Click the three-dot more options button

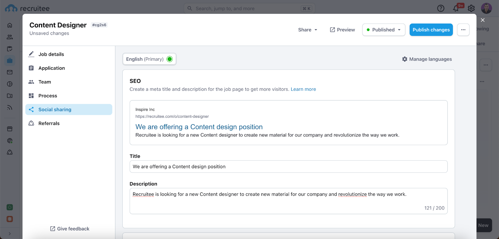463,30
